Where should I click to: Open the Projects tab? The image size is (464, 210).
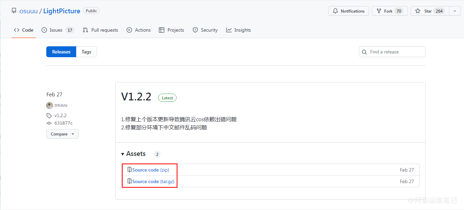point(171,30)
